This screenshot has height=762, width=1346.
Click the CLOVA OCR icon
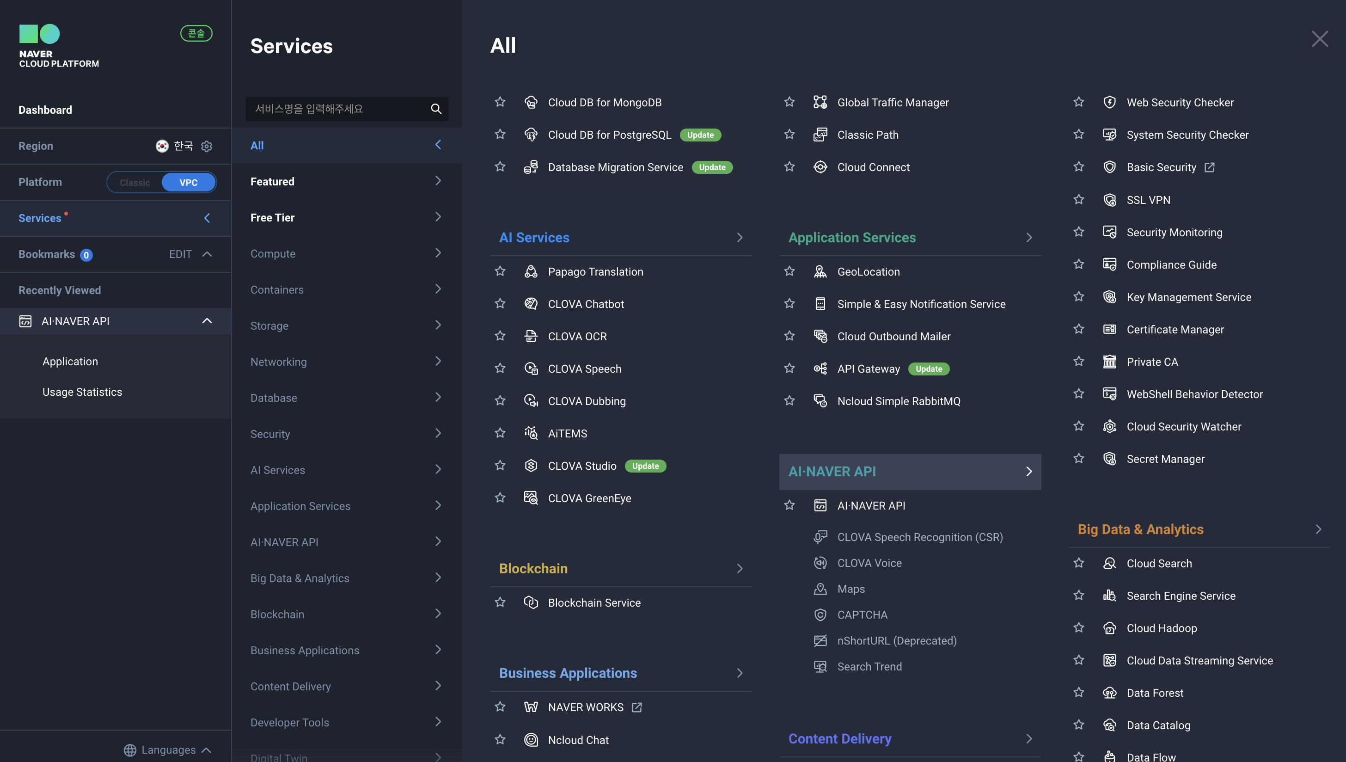(531, 336)
